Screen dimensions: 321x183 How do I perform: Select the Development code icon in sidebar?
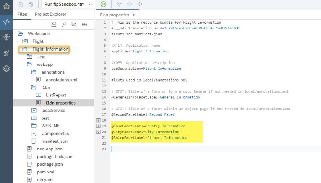6,21
